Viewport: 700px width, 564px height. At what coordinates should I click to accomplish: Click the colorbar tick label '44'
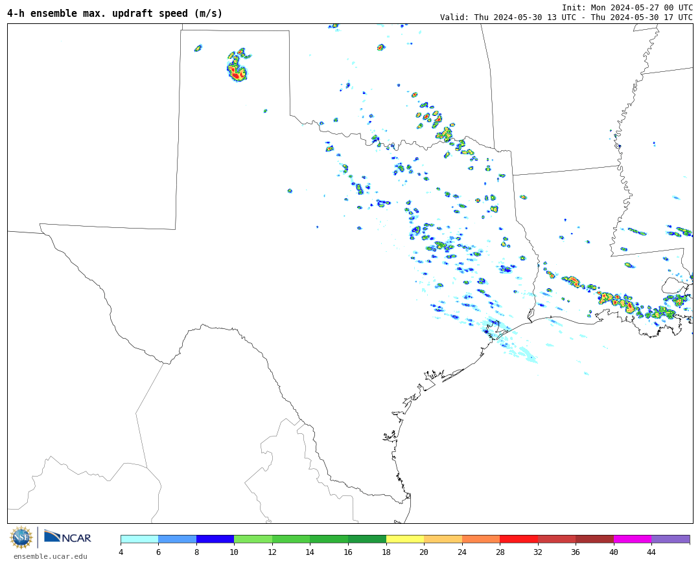point(651,552)
